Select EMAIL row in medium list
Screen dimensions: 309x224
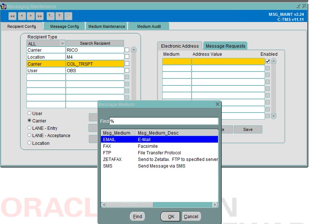[159, 140]
